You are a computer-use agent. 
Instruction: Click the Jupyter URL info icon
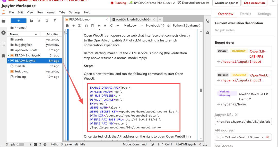(237, 114)
